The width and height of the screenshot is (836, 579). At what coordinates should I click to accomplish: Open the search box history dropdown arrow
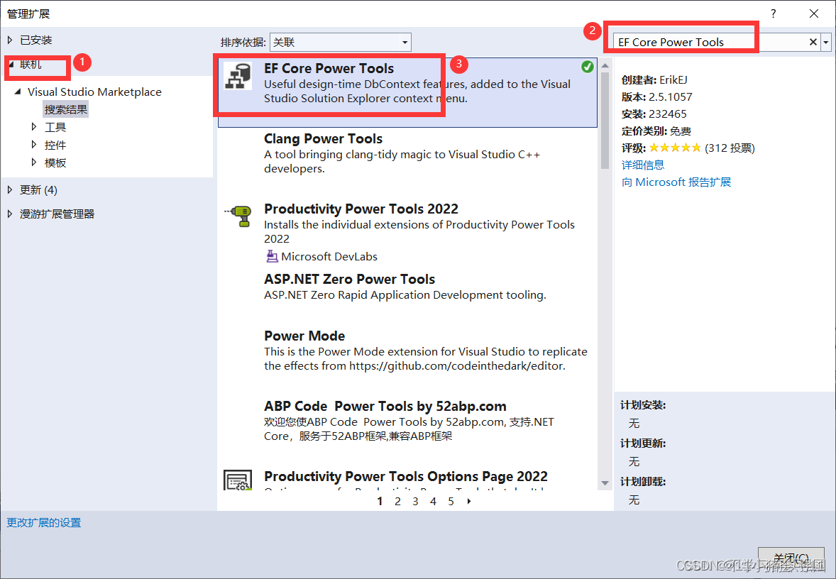coord(826,42)
